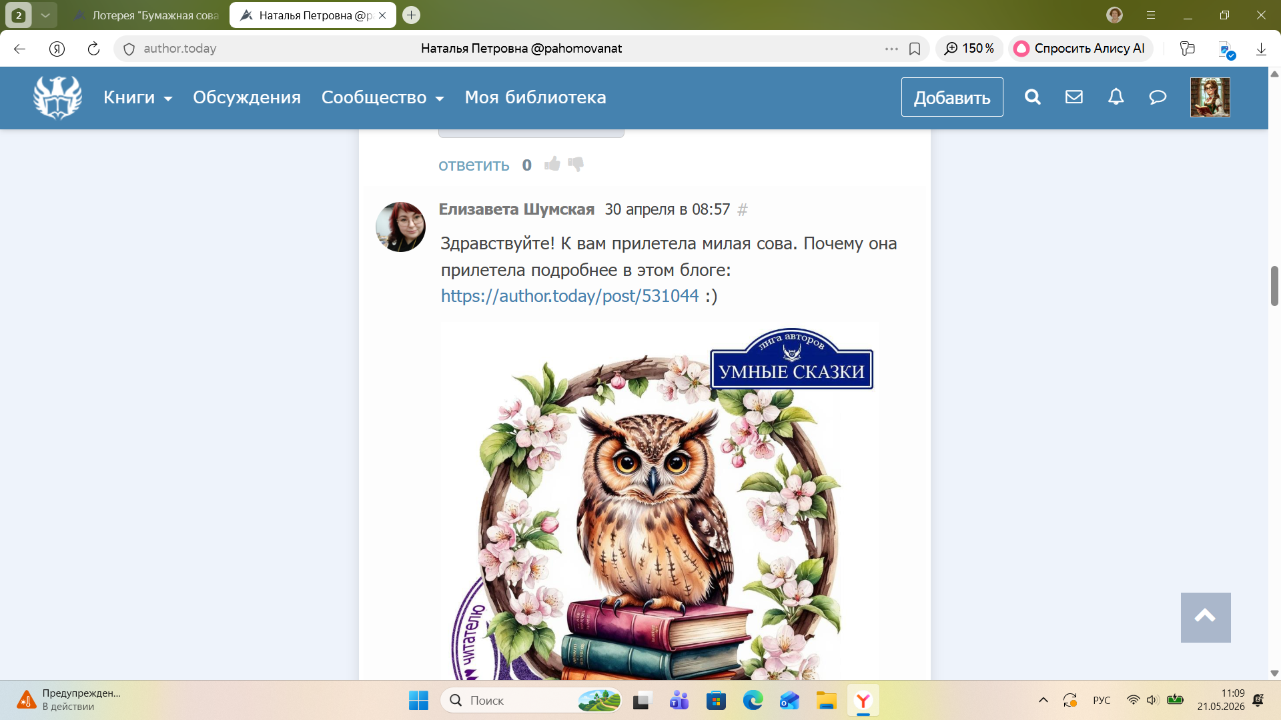The width and height of the screenshot is (1281, 720).
Task: Open the volume speaker tray icon
Action: pos(1152,701)
